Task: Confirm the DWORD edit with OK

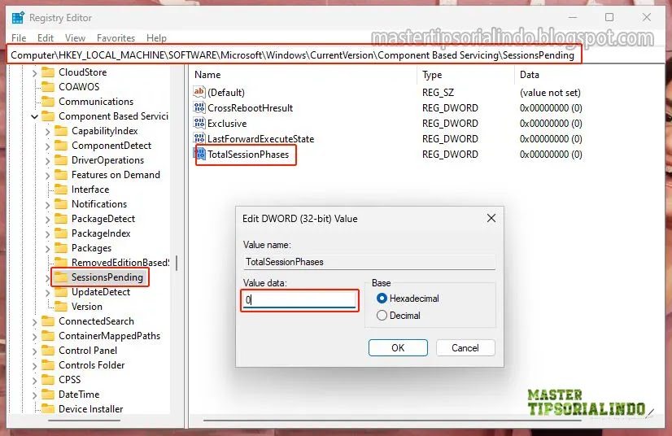Action: [398, 347]
